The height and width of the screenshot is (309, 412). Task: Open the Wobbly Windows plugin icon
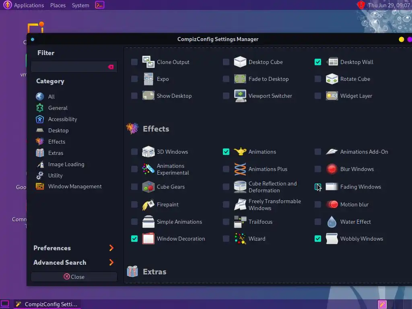pos(332,239)
